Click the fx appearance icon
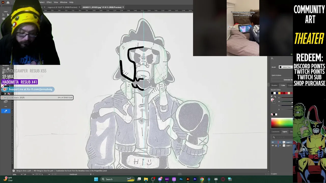The width and height of the screenshot is (326, 183). pos(272,58)
